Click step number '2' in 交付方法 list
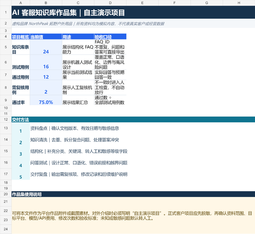 (x=21, y=140)
